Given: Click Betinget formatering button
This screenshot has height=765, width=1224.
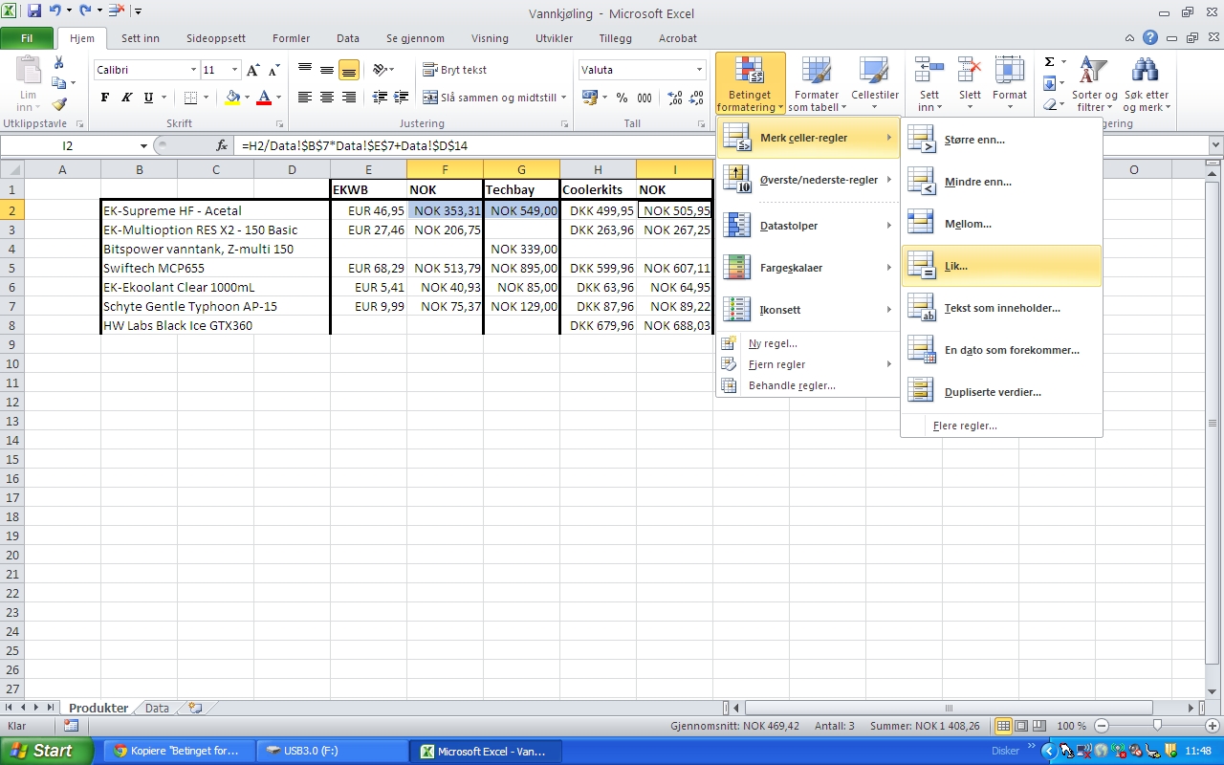Looking at the screenshot, I should 750,83.
